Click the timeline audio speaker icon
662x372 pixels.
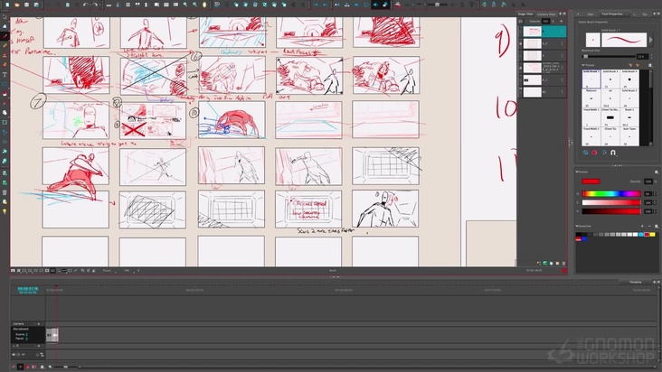[14, 354]
